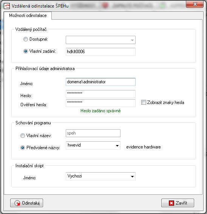
Task: Expand the hwevid preset names dropdown
Action: [x=93, y=145]
